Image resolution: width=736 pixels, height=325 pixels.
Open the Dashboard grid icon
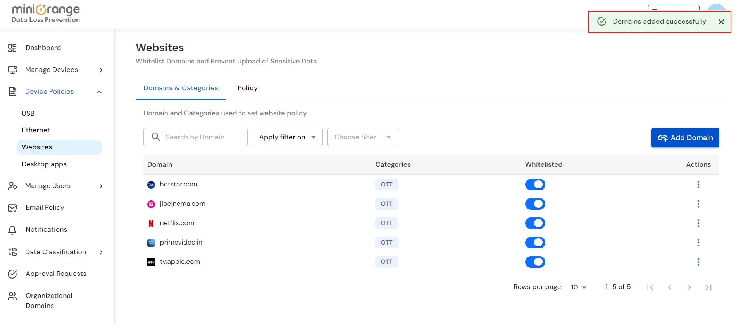pyautogui.click(x=12, y=48)
